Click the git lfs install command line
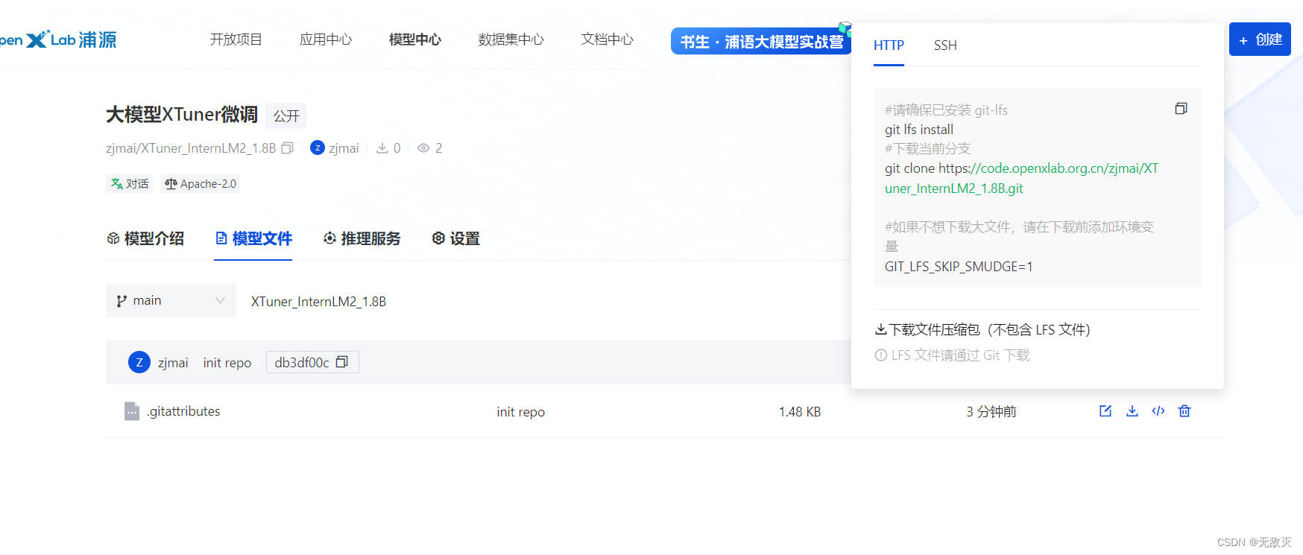Viewport: 1303px width, 555px height. pyautogui.click(x=919, y=130)
